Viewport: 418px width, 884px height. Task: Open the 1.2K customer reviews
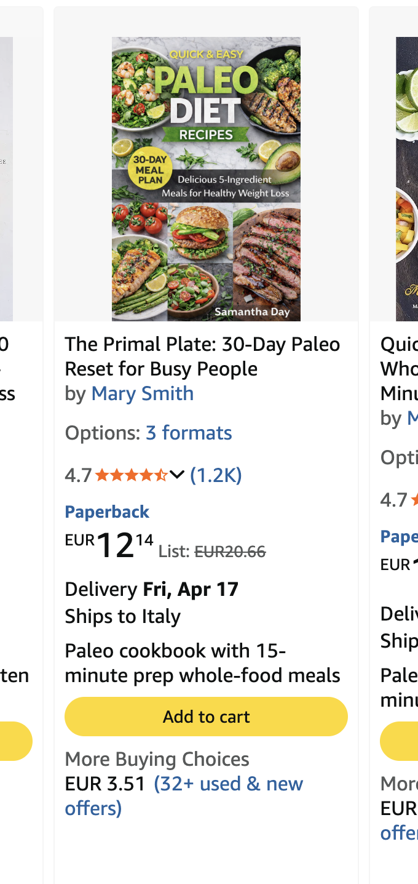click(216, 475)
